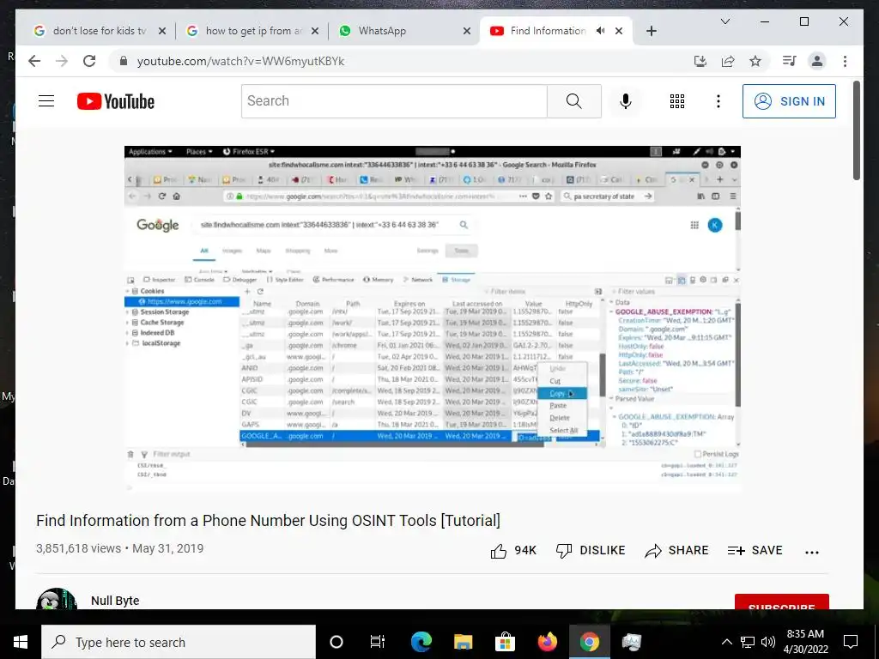Go to YouTube home via logo
879x659 pixels.
(116, 101)
